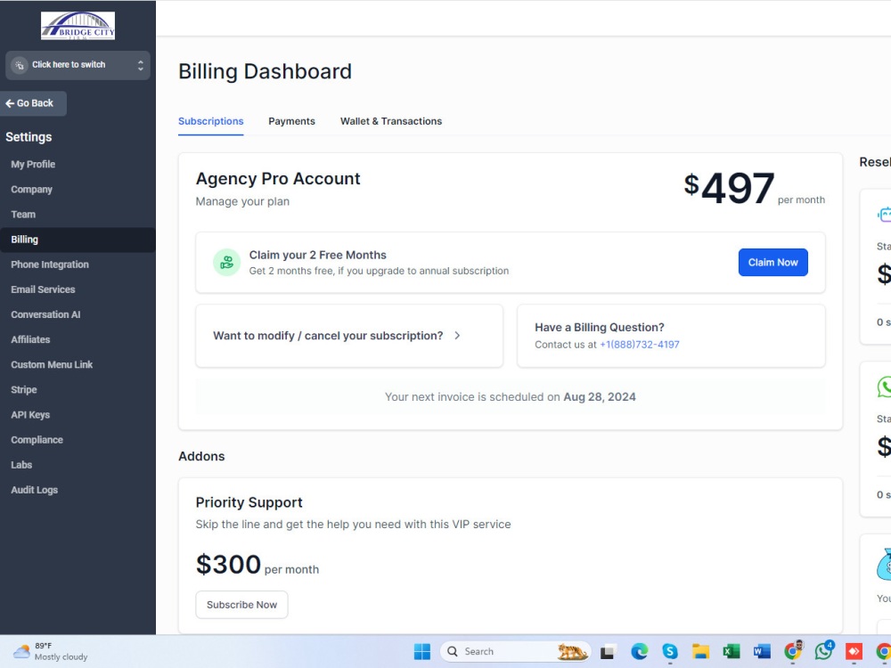Click Subscribe Now for Priority Support

pos(241,605)
